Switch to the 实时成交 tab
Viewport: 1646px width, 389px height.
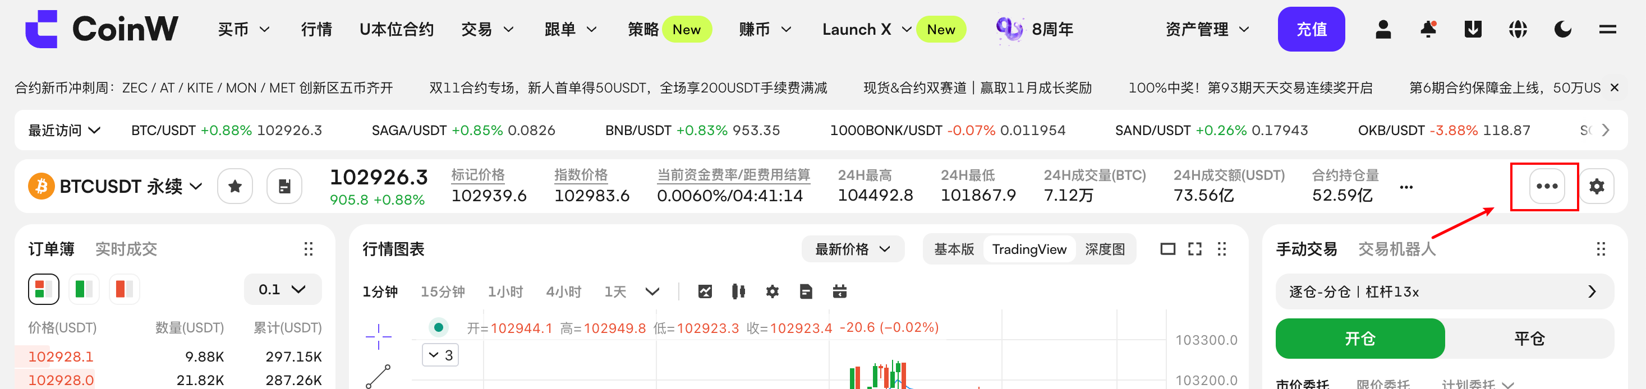tap(126, 249)
